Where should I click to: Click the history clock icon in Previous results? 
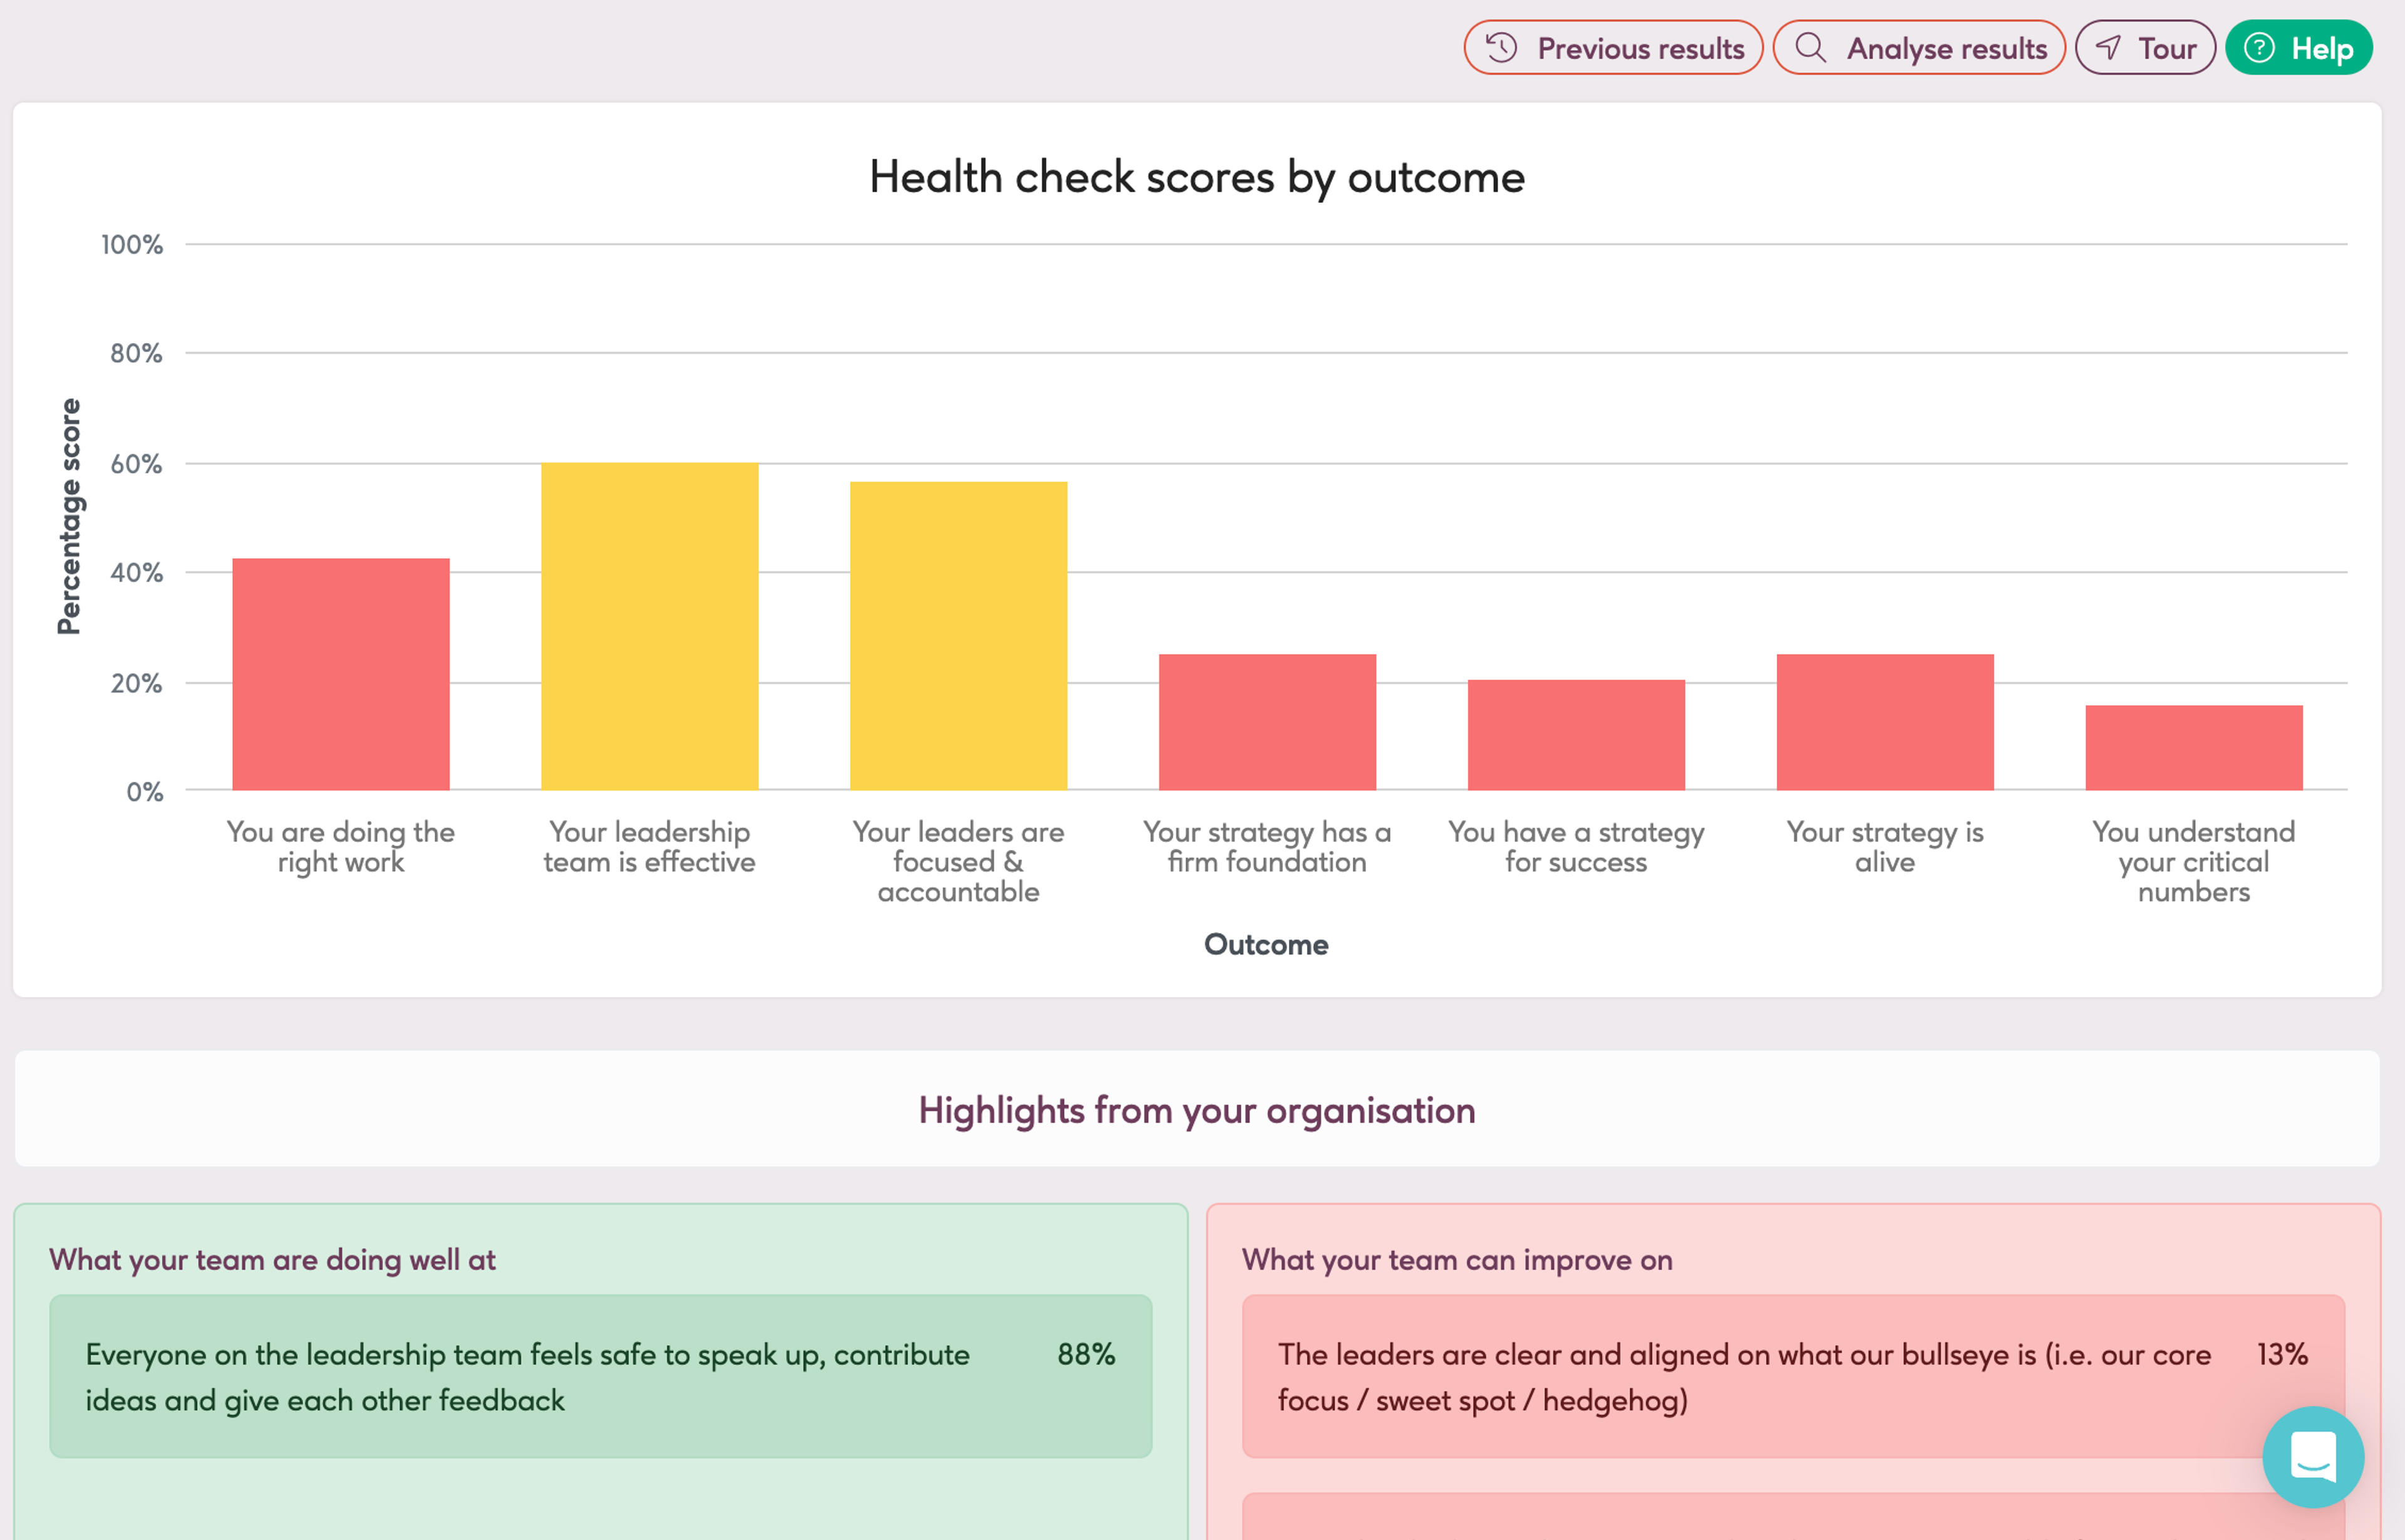tap(1501, 48)
